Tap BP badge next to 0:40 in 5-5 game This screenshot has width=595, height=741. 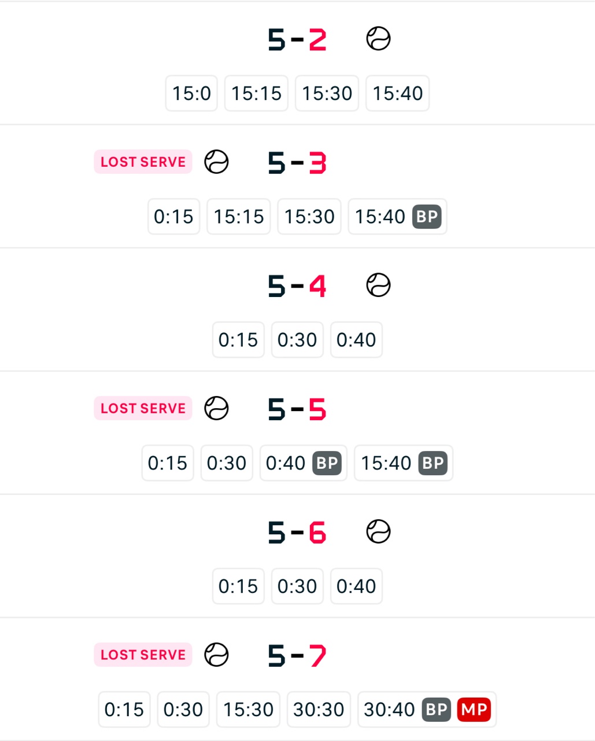point(327,463)
